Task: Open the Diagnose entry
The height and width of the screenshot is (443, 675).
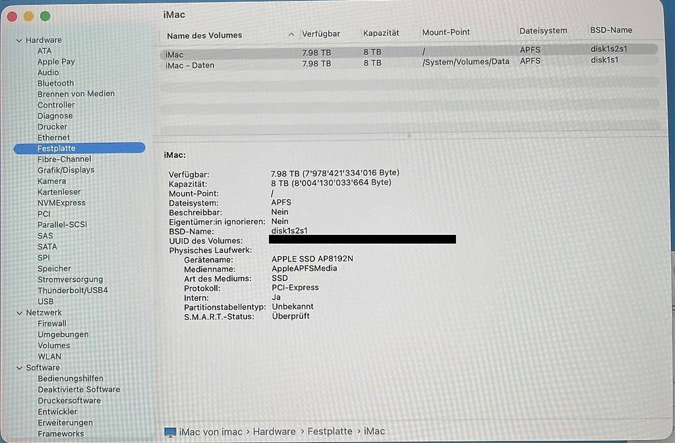Action: click(x=55, y=116)
